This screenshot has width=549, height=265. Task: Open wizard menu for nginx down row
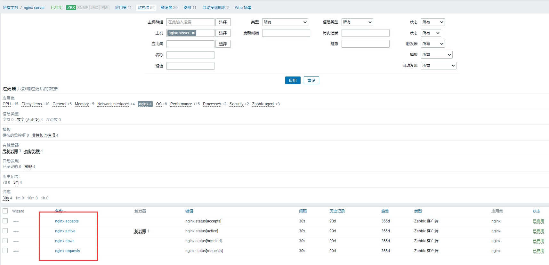tap(16, 241)
